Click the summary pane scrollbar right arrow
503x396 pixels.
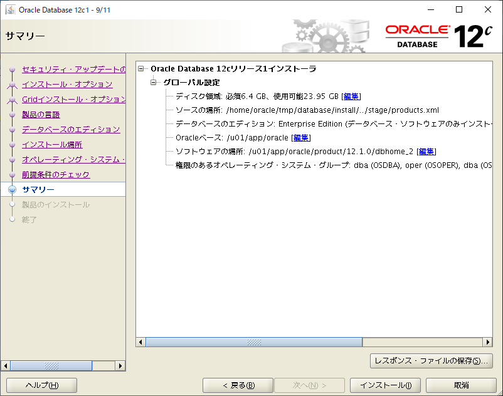(x=487, y=342)
